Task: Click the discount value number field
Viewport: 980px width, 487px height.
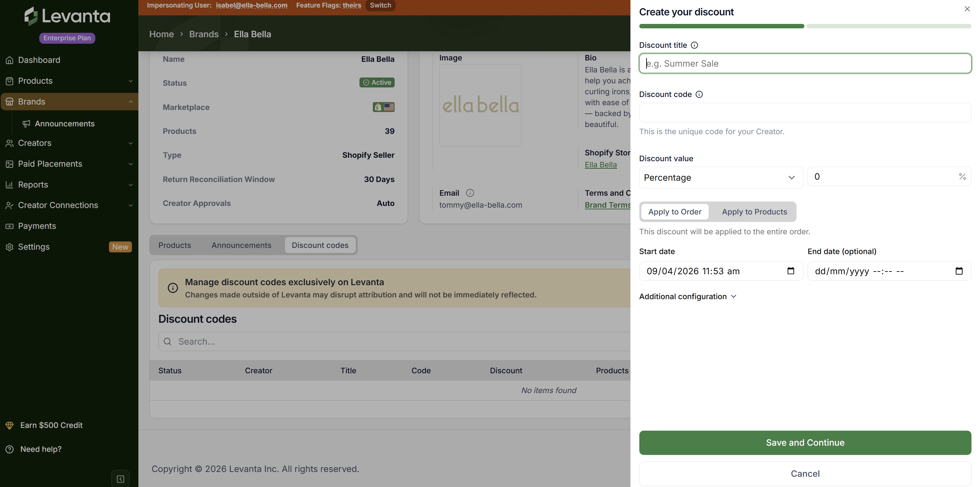Action: point(889,177)
